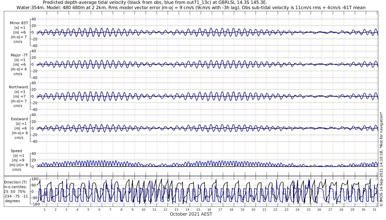Select the 'Eastward' velocity panel label

(19, 119)
